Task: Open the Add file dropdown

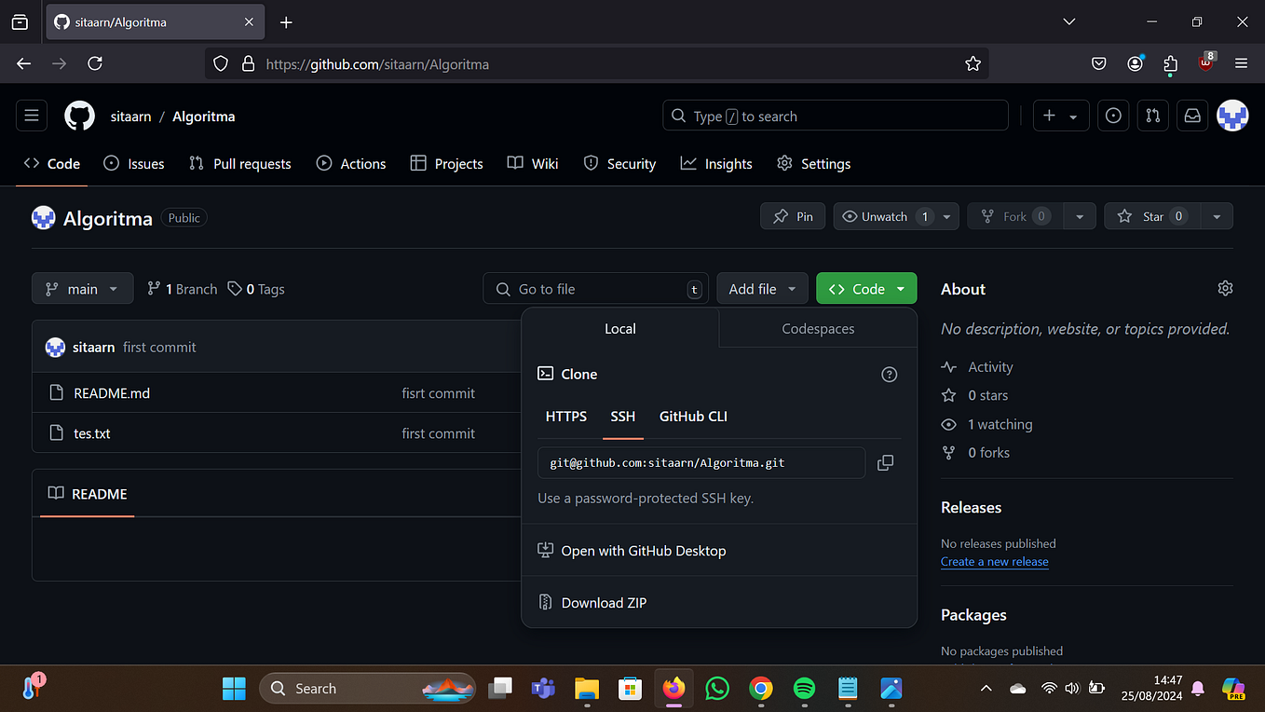Action: coord(762,288)
